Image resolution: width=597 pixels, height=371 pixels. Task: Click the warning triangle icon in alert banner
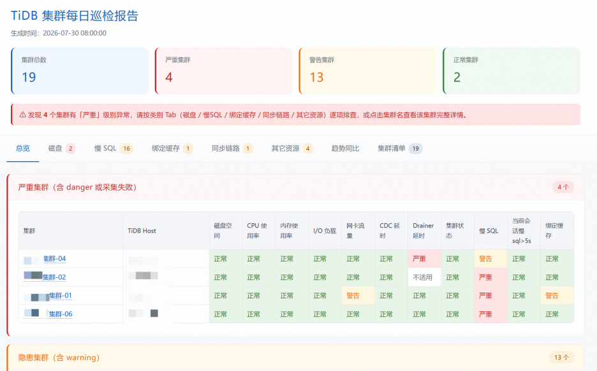click(x=22, y=115)
